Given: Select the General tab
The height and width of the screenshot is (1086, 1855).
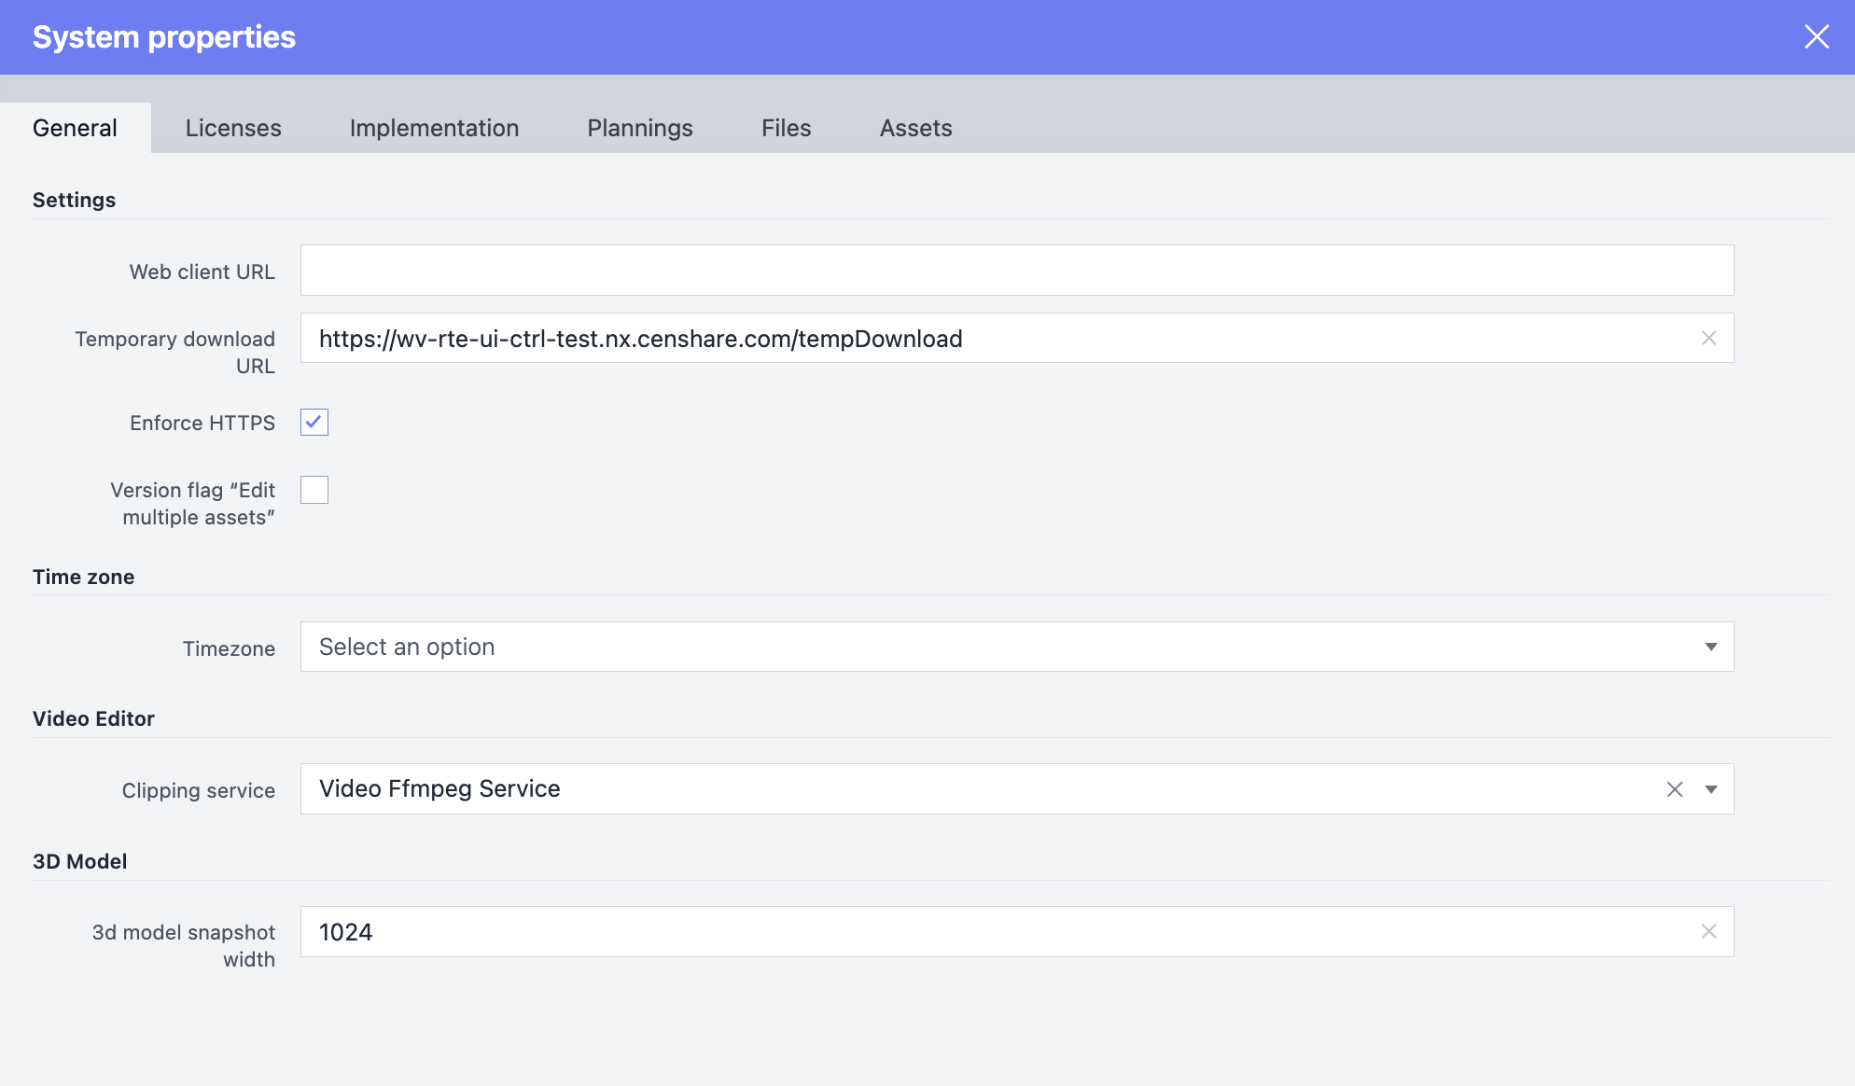Looking at the screenshot, I should (75, 128).
